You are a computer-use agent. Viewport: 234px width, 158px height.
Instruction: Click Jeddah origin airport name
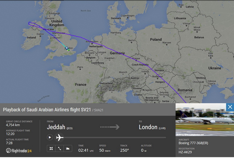(56, 127)
